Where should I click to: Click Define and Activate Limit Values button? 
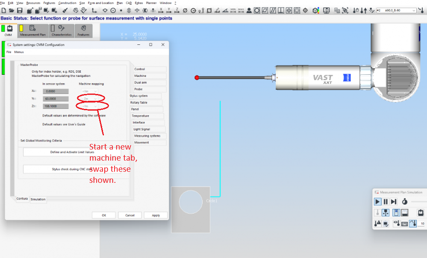[x=72, y=152]
